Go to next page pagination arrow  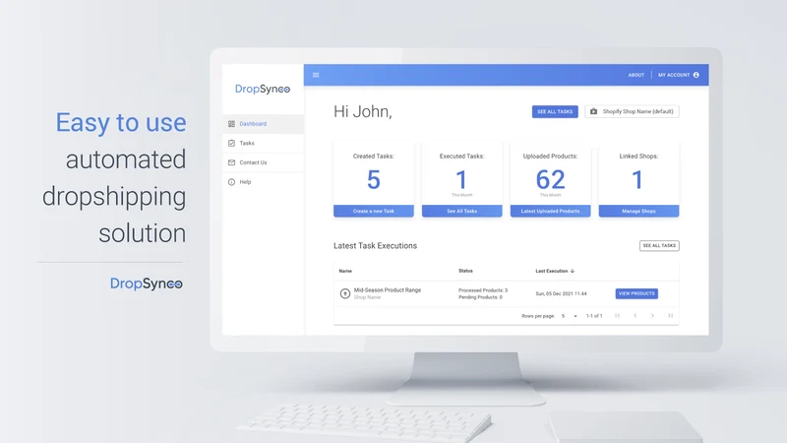[x=652, y=315]
